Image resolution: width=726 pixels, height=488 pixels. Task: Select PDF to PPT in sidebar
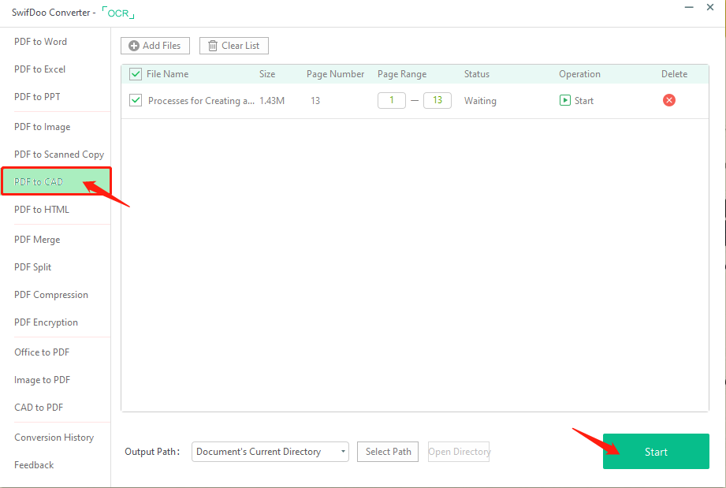click(38, 97)
